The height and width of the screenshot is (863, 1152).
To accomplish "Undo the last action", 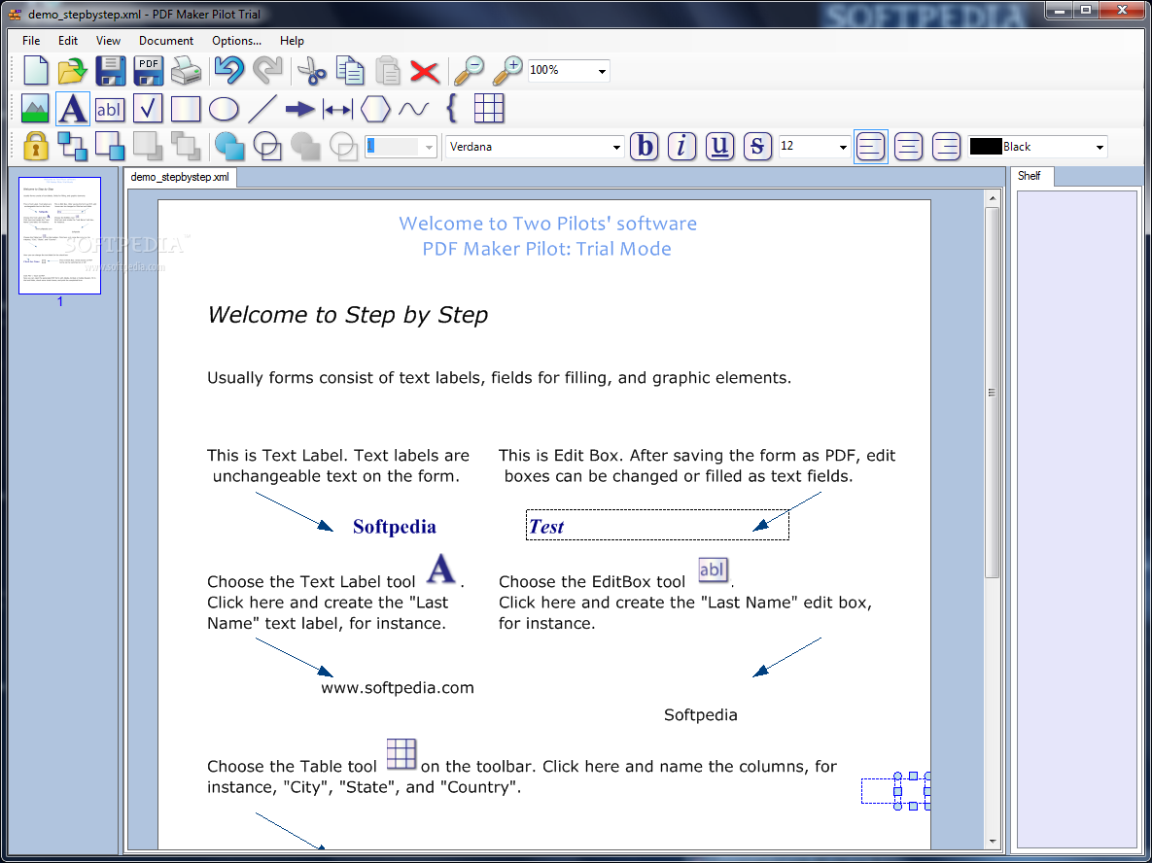I will tap(229, 71).
